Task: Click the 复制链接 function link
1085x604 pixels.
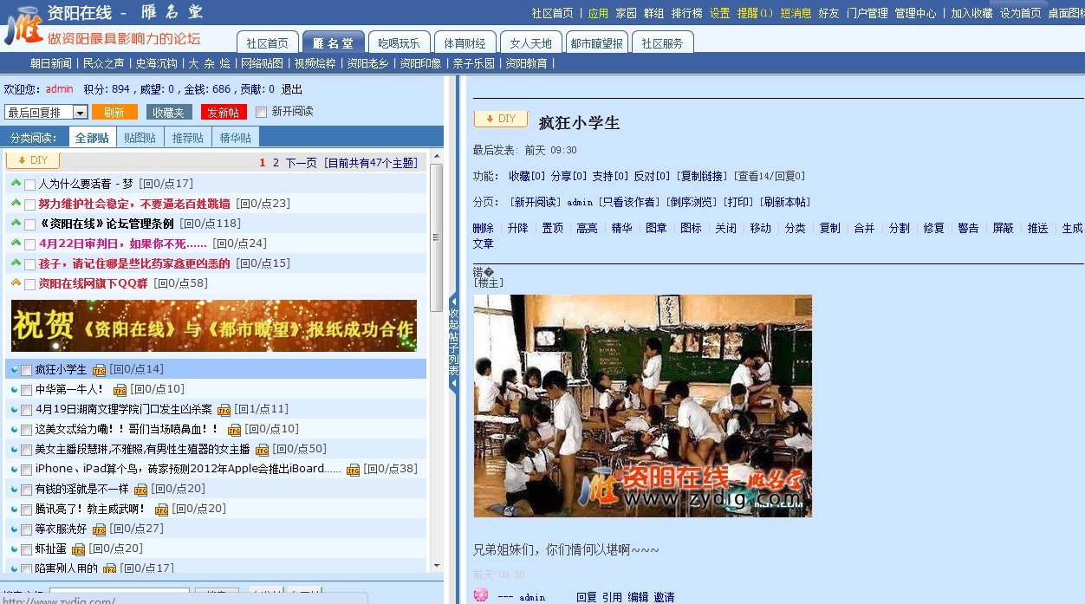Action: 702,176
